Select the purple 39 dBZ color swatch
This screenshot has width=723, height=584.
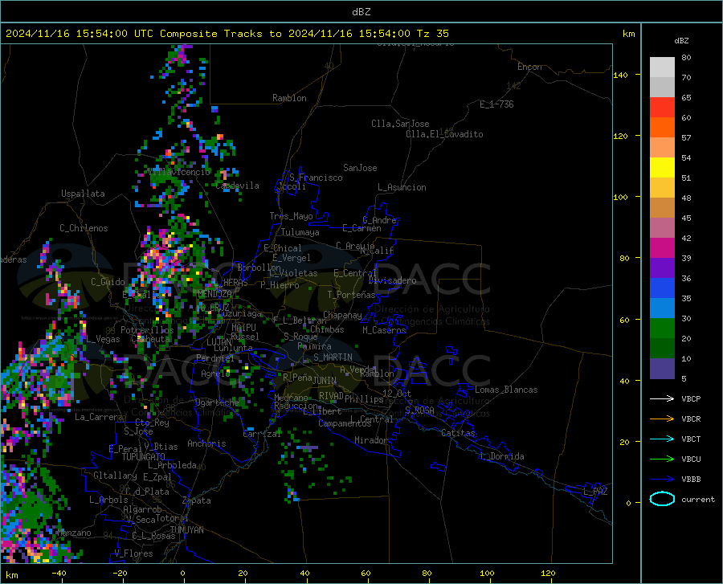662,268
